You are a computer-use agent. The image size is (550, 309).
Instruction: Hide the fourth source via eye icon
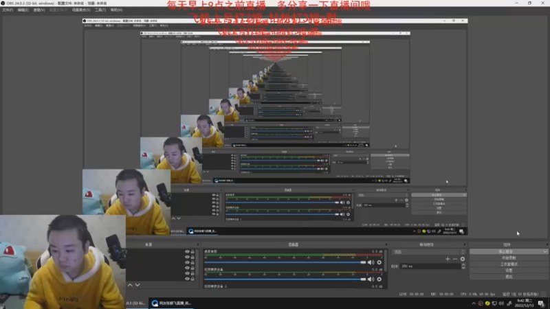pos(187,268)
